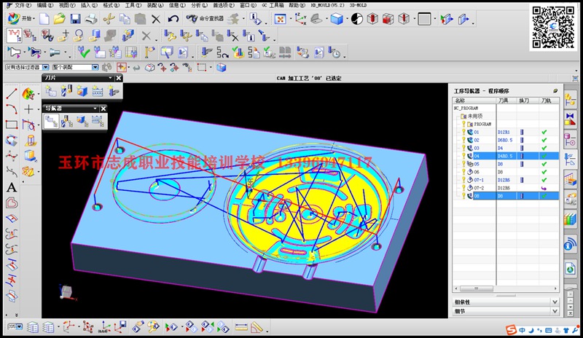Open the 导航器 toolbar options arrow
Image resolution: width=583 pixels, height=338 pixels.
[95, 109]
